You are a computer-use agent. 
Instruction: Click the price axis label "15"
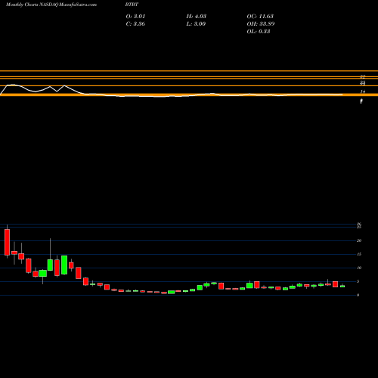pyautogui.click(x=359, y=254)
